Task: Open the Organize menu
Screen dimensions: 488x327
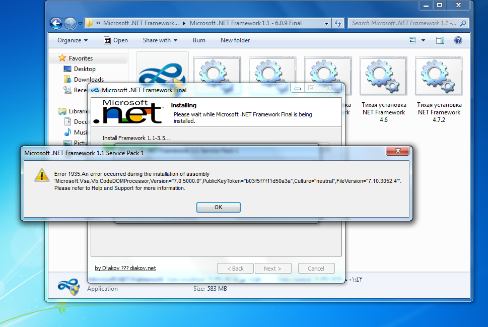Action: pos(73,40)
